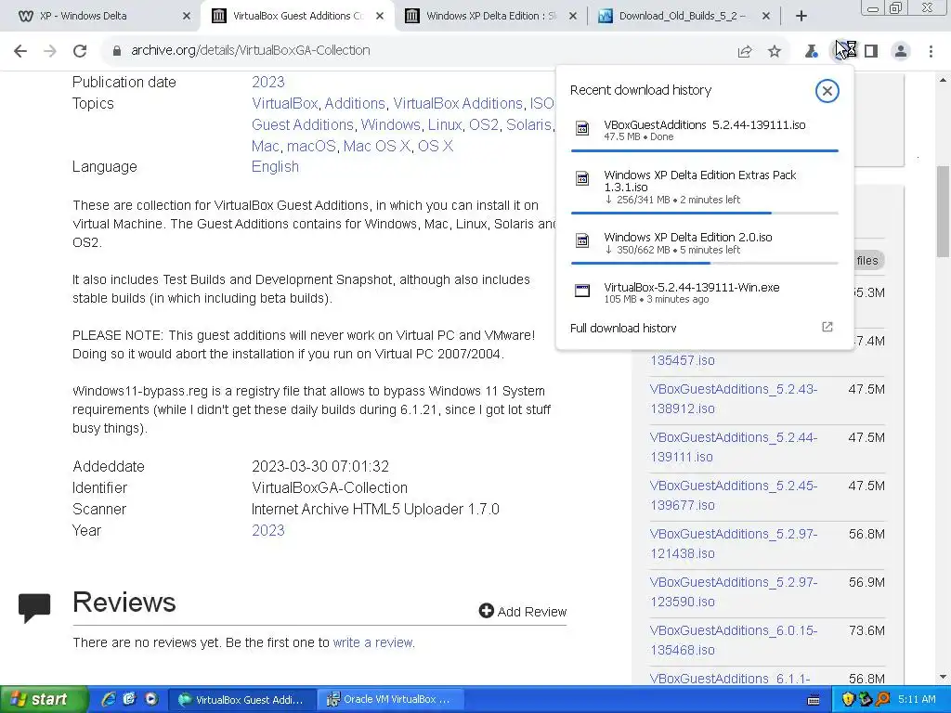Open a new browser tab
Viewport: 951px width, 713px height.
pyautogui.click(x=801, y=16)
